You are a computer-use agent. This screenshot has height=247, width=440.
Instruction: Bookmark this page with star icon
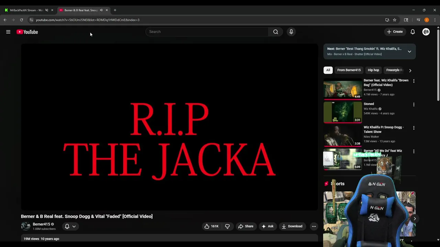point(395,20)
